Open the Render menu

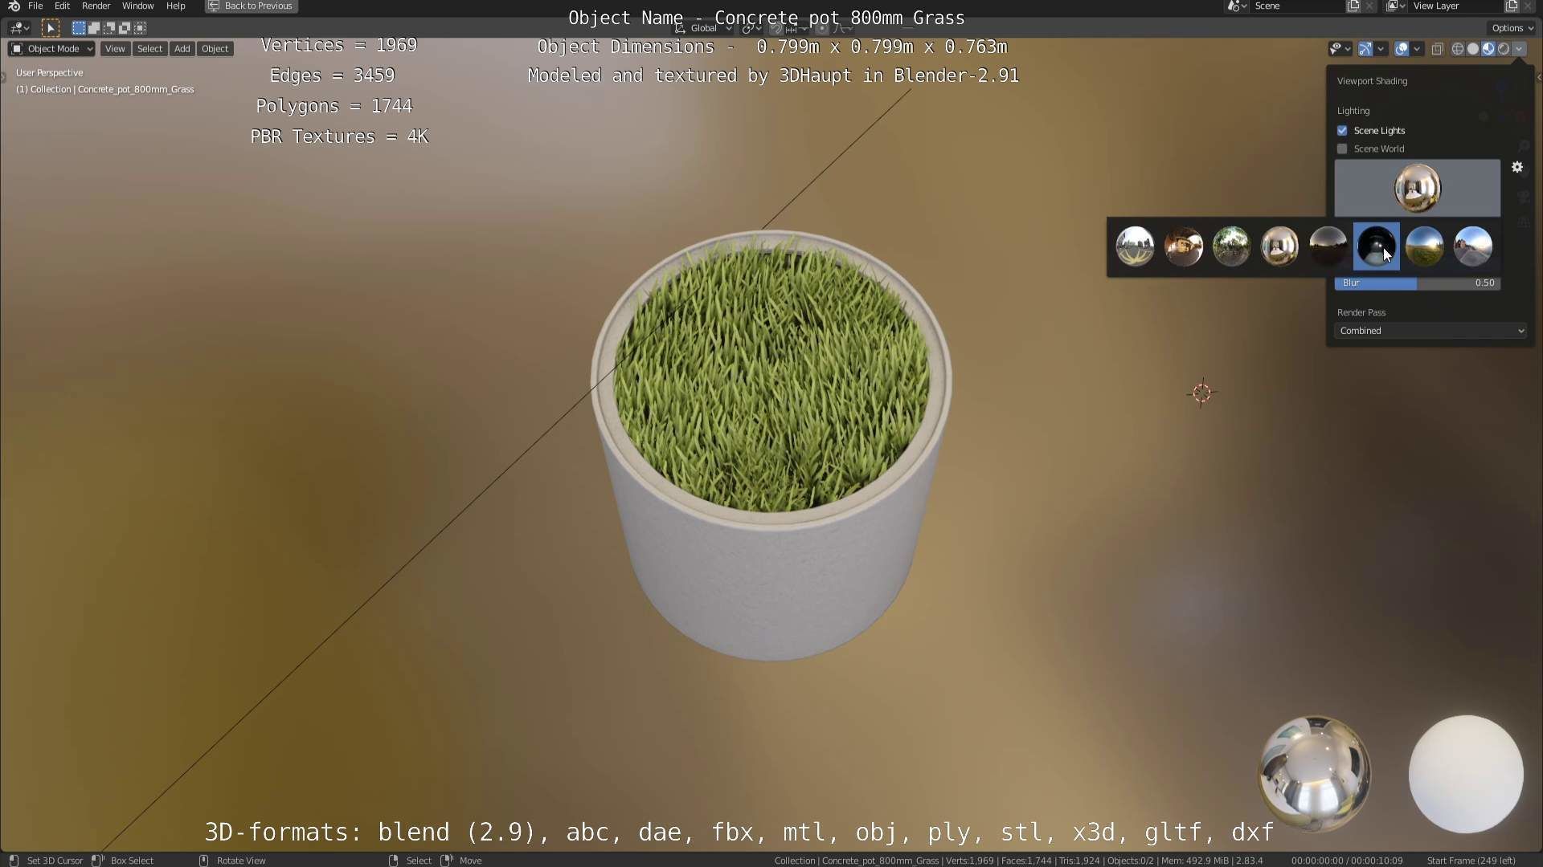coord(96,6)
